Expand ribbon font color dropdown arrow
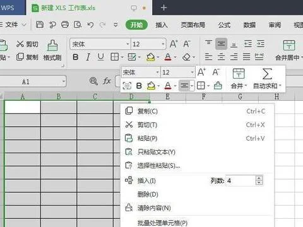The image size is (303, 227). point(175,57)
